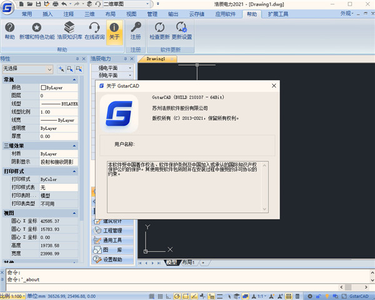
Task: Open 工程管理 palette item
Action: 112,231
